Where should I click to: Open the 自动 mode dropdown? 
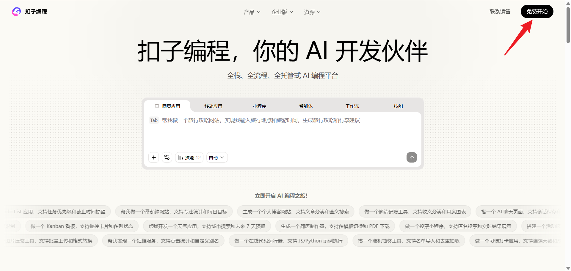217,157
